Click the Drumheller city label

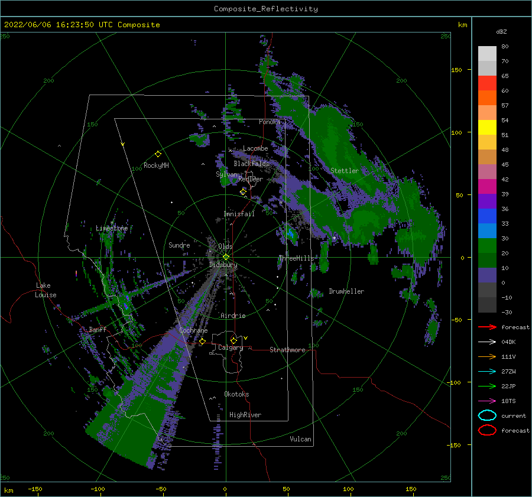point(346,291)
